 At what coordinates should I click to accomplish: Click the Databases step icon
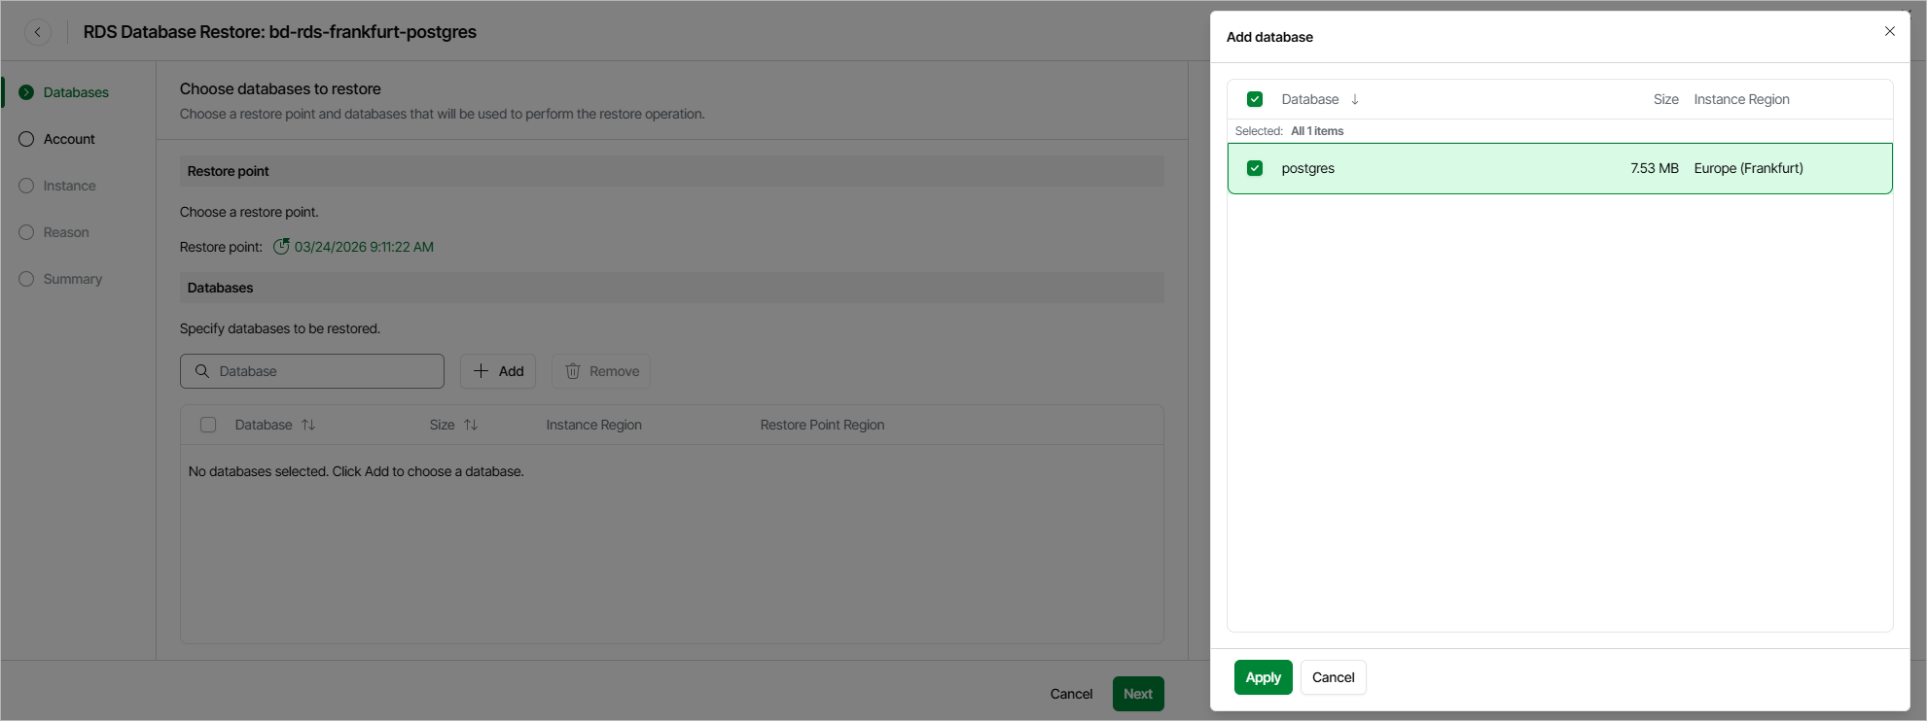(26, 92)
